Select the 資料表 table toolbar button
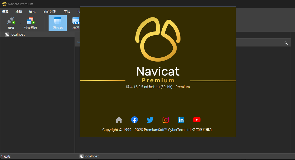 (58, 23)
